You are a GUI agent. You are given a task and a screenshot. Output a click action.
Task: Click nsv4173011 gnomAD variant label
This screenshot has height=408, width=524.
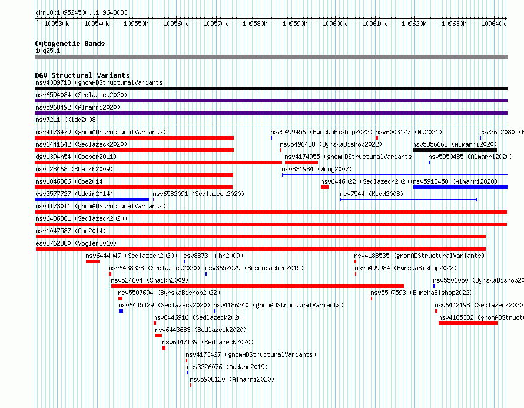pyautogui.click(x=101, y=206)
